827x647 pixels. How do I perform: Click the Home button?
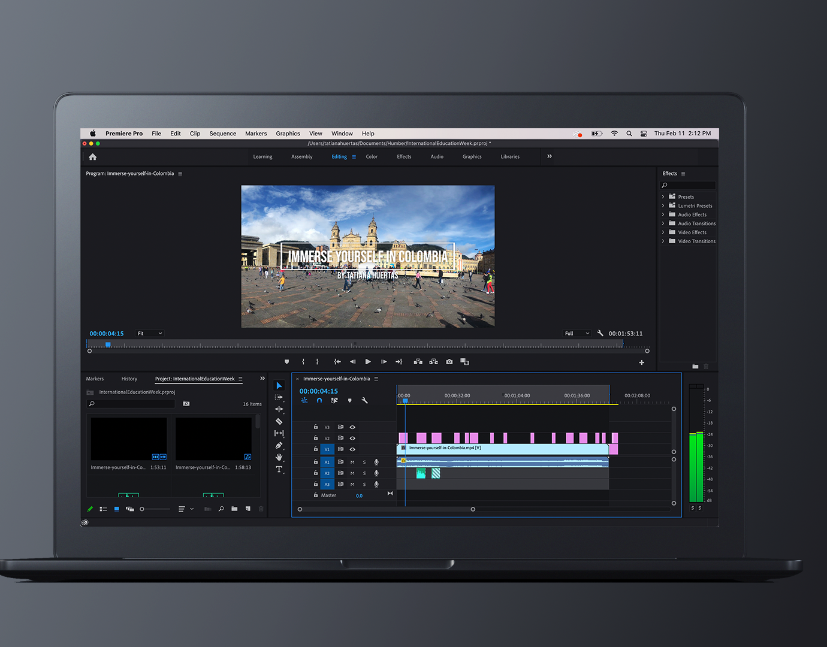click(x=92, y=157)
